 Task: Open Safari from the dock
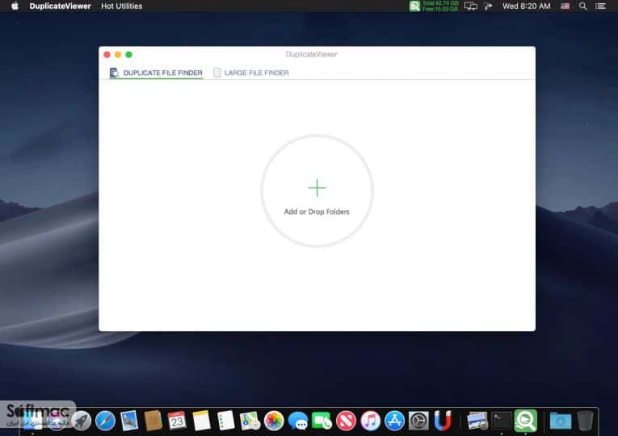click(x=105, y=421)
